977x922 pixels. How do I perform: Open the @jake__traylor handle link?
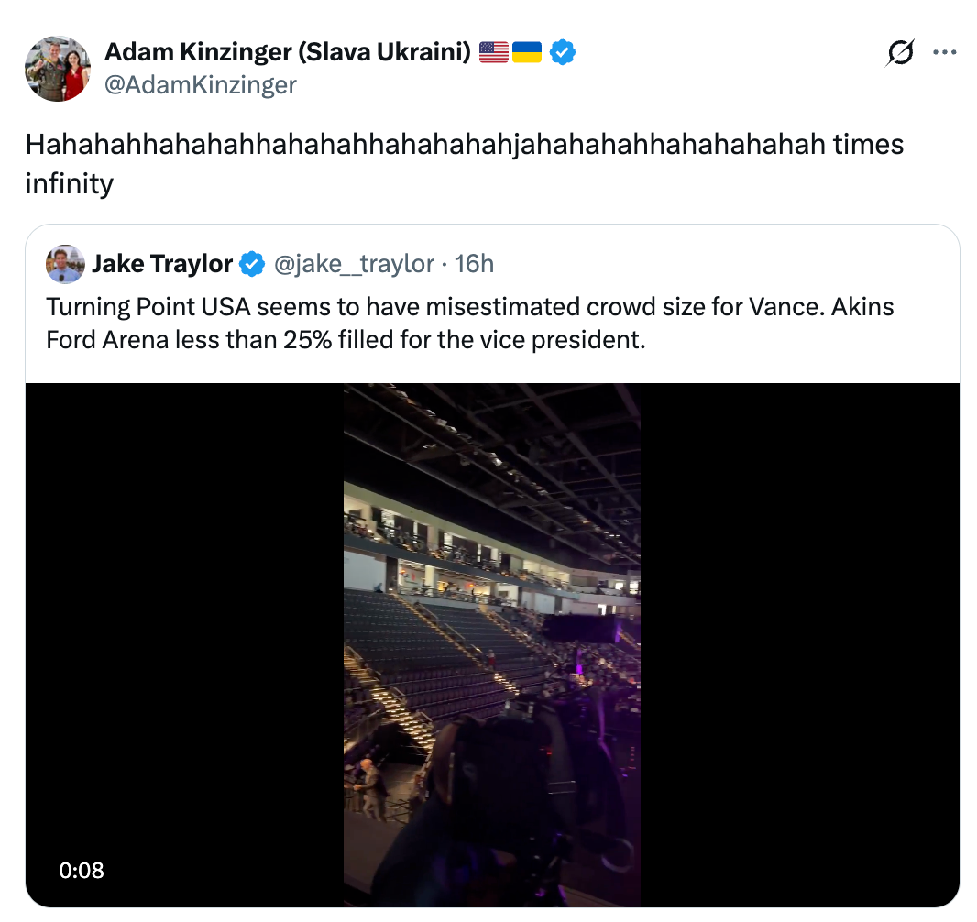(x=354, y=265)
